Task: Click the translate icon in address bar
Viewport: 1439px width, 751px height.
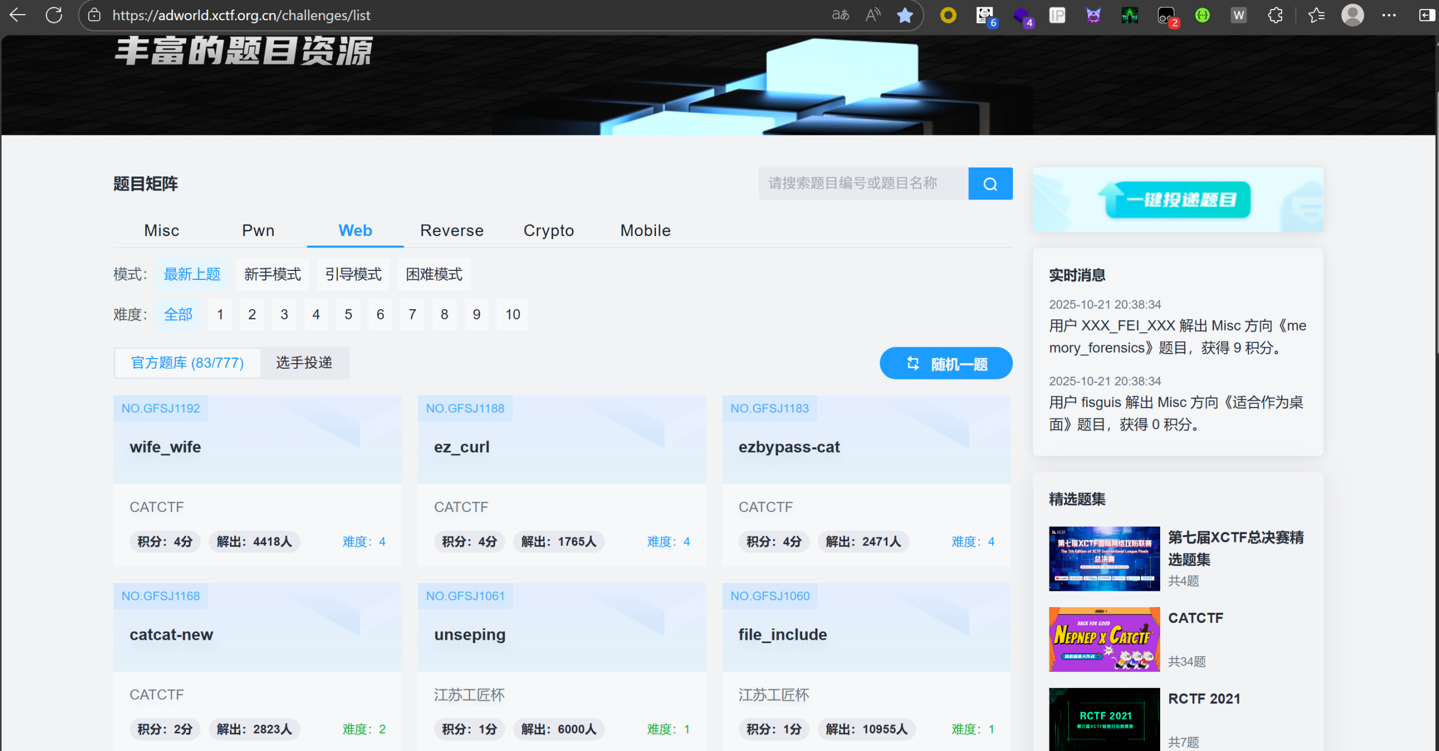Action: (x=840, y=15)
